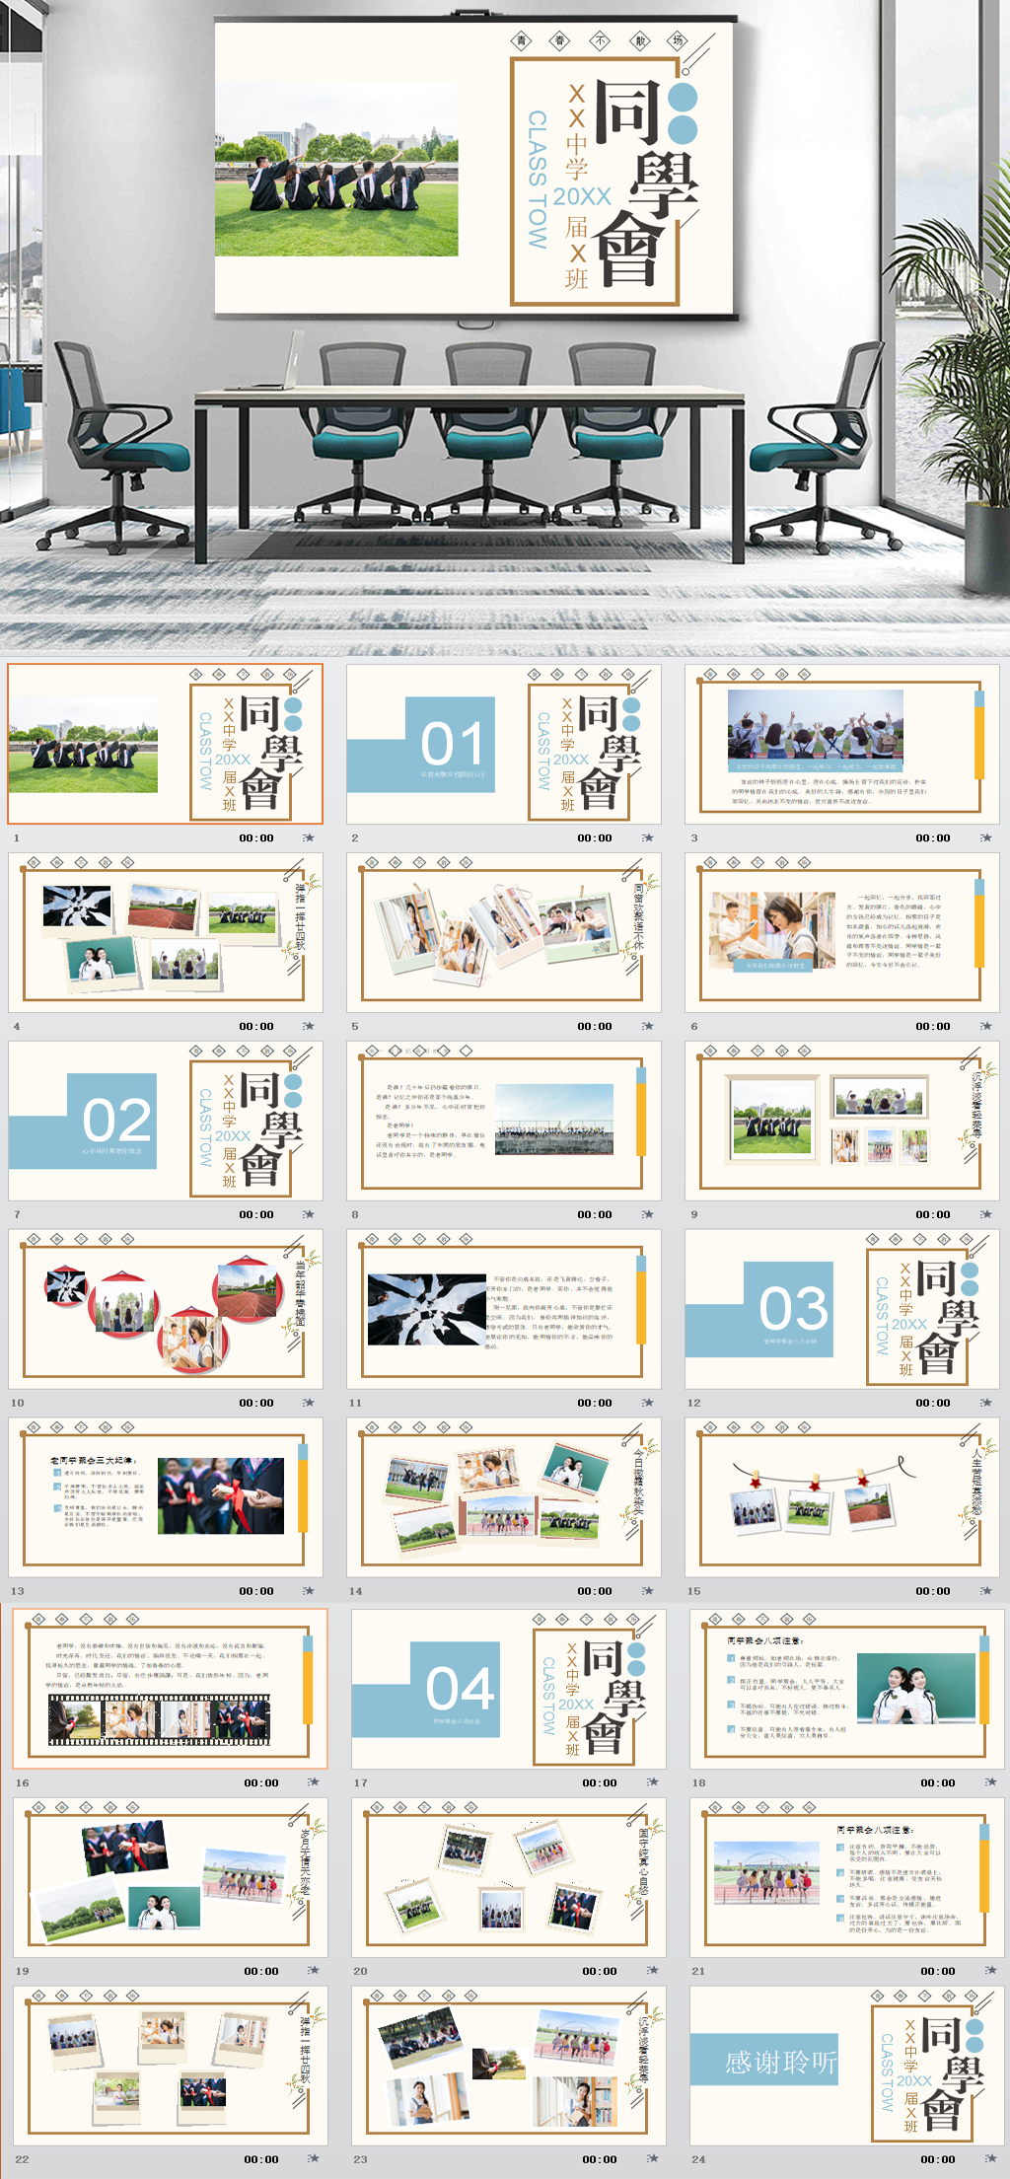The width and height of the screenshot is (1010, 2179).
Task: Click the transition star icon under slide 8
Action: tap(647, 1214)
